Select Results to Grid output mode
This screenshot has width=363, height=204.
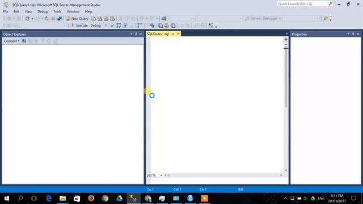coord(167,25)
